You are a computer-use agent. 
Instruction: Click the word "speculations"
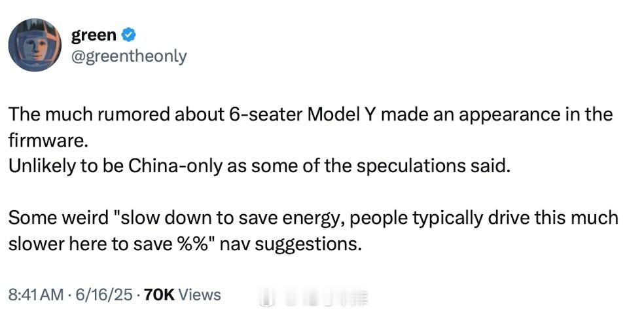click(x=406, y=166)
